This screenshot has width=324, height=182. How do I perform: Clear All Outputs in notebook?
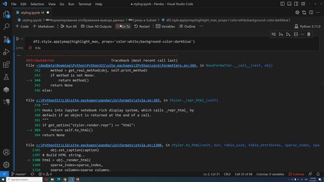pyautogui.click(x=96, y=26)
